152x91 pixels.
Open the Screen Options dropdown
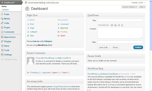129,7
